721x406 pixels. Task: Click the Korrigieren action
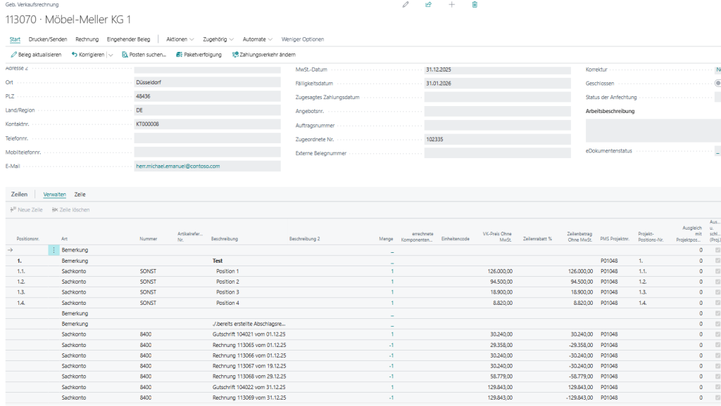(88, 55)
